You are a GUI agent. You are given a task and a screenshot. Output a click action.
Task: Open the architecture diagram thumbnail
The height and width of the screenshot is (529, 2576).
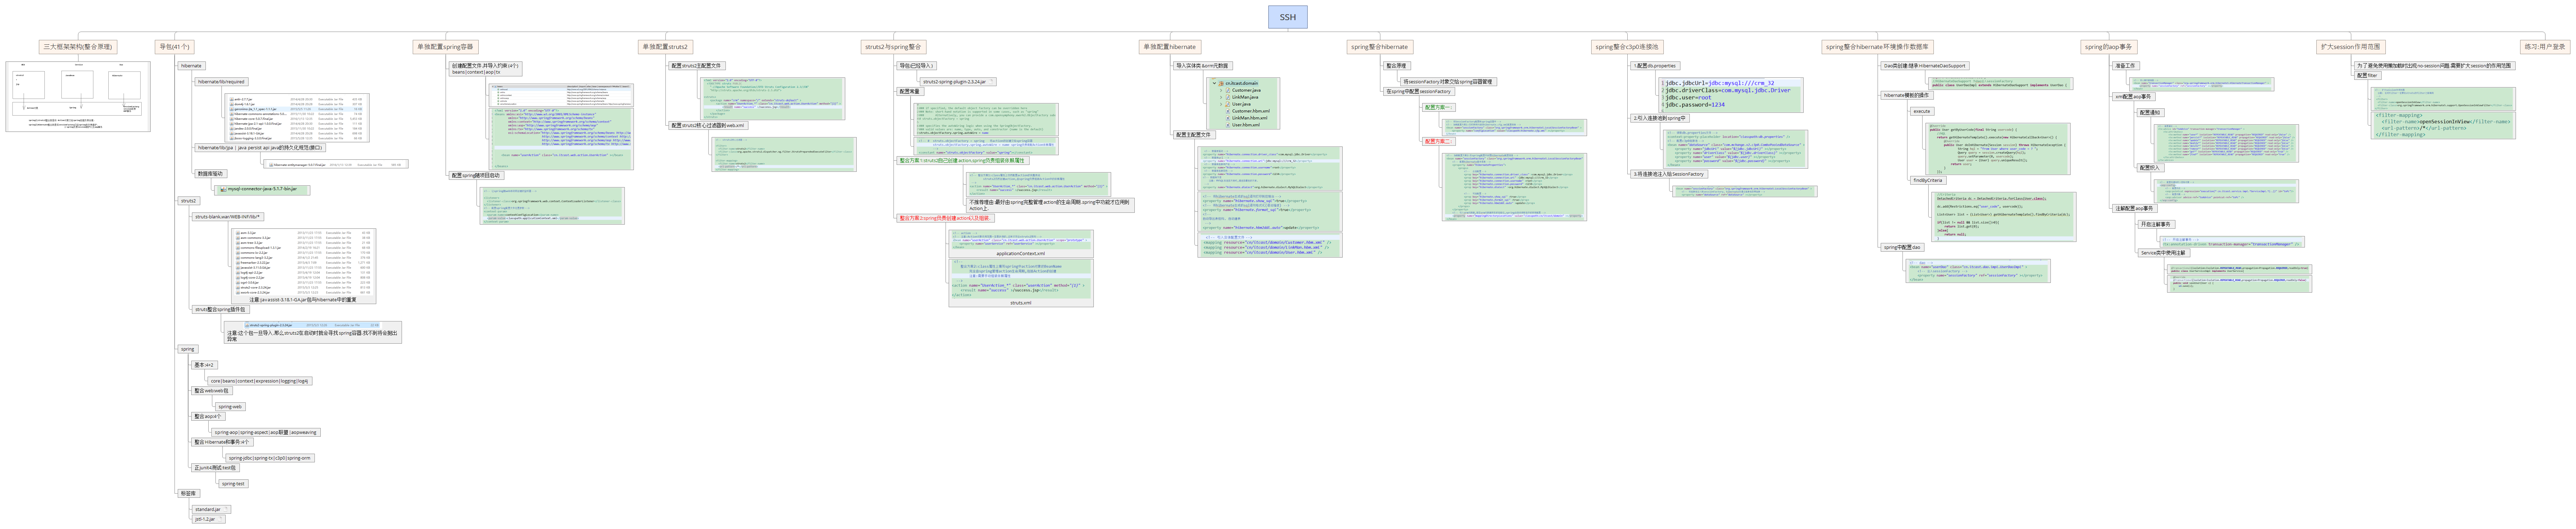(x=78, y=96)
